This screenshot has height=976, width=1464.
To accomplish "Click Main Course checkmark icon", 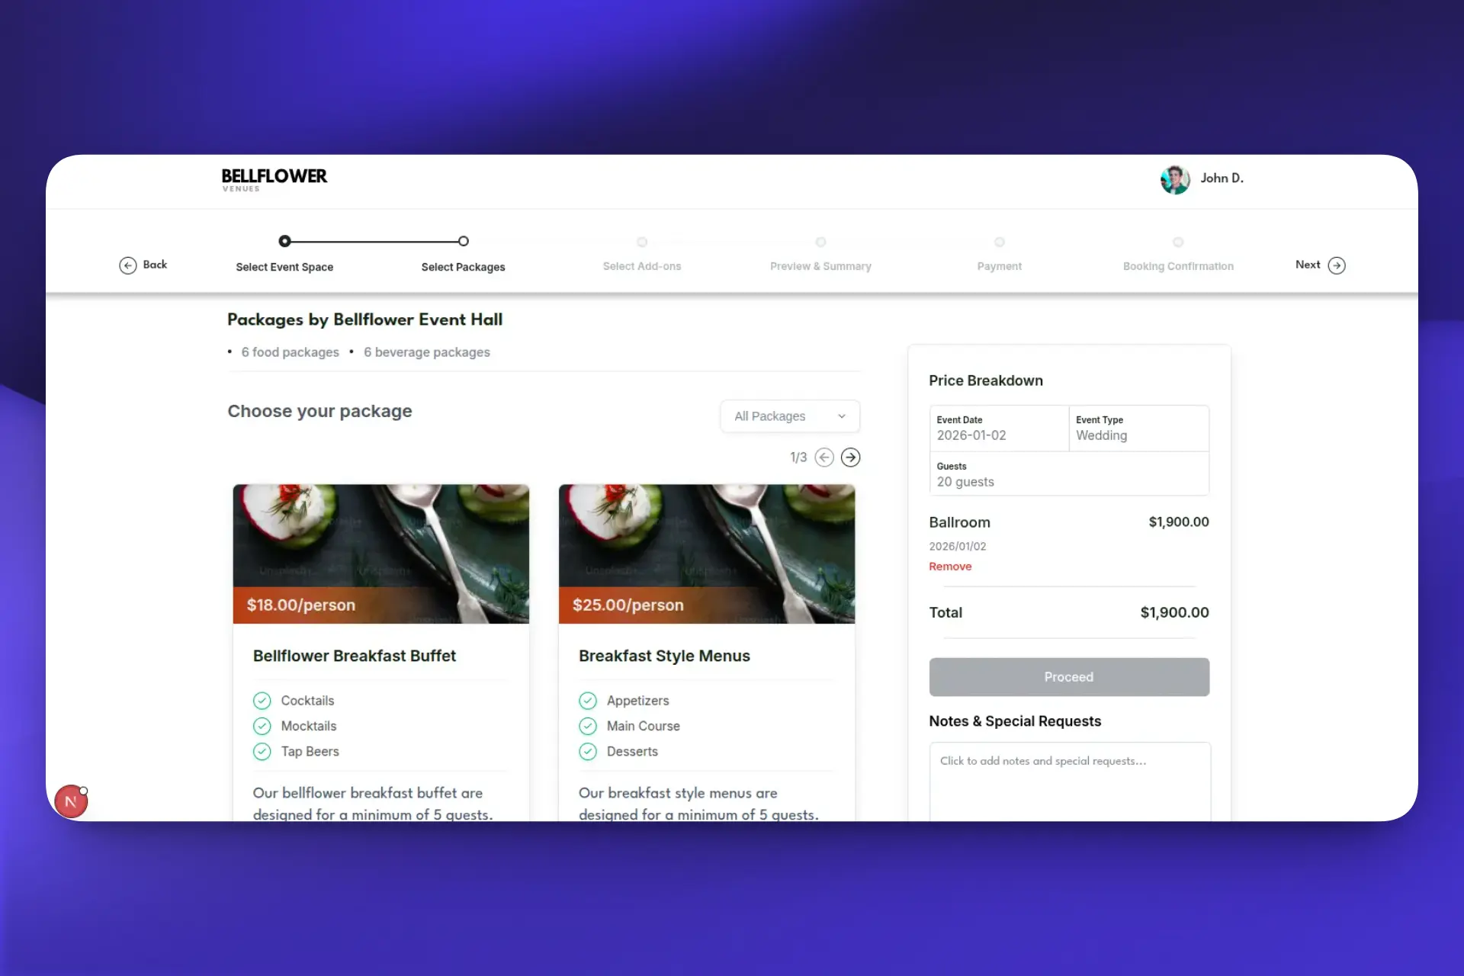I will (x=587, y=726).
